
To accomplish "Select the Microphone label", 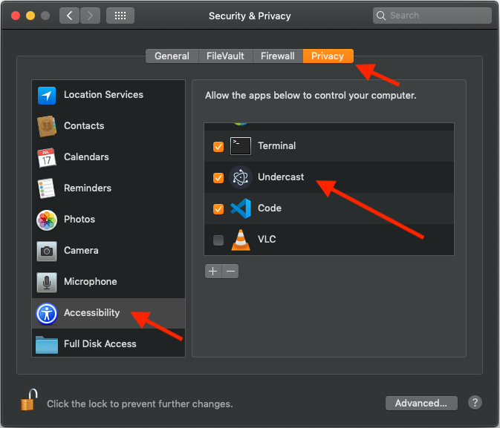I will [x=91, y=282].
